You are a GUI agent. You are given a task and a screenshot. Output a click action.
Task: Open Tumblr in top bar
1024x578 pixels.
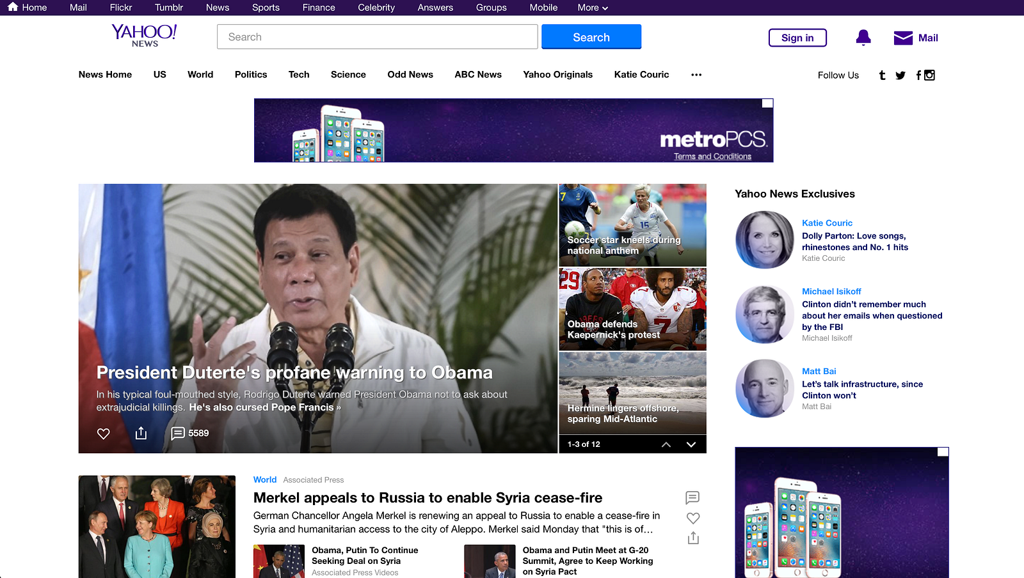point(169,8)
